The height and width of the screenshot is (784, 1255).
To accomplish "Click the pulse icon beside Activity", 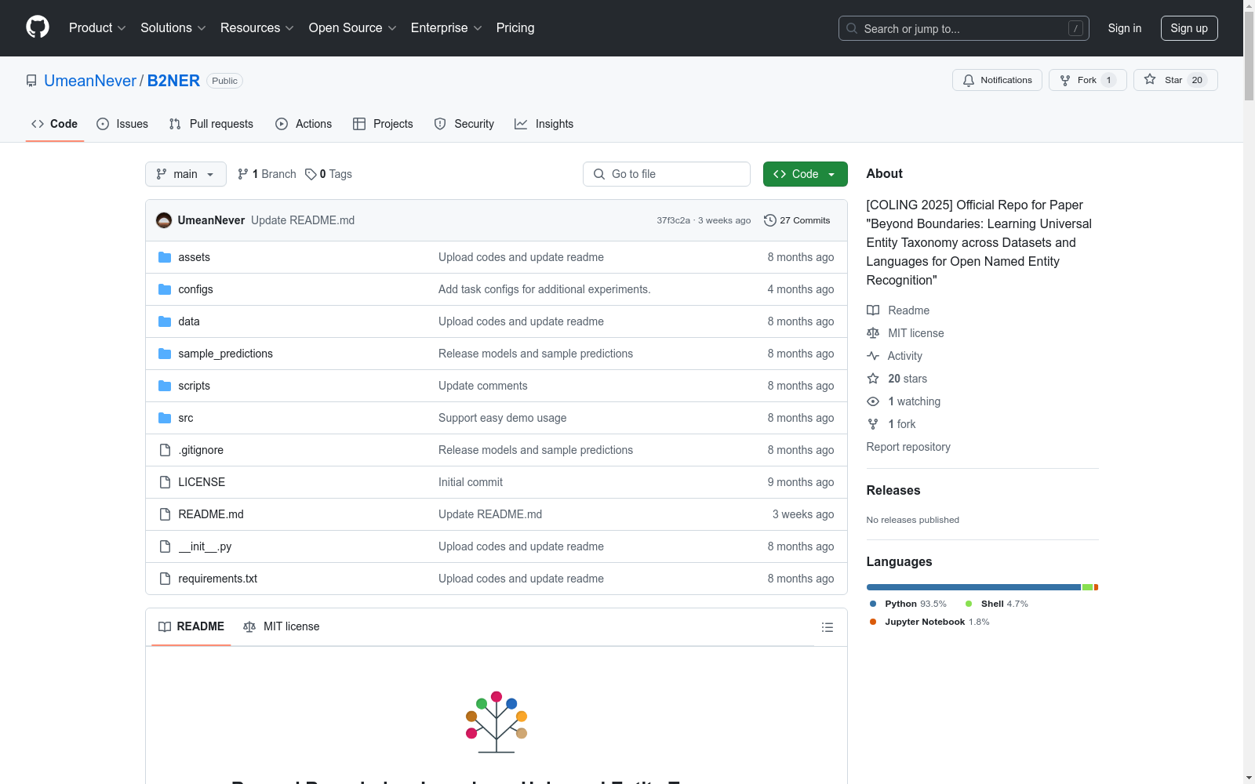I will (873, 356).
